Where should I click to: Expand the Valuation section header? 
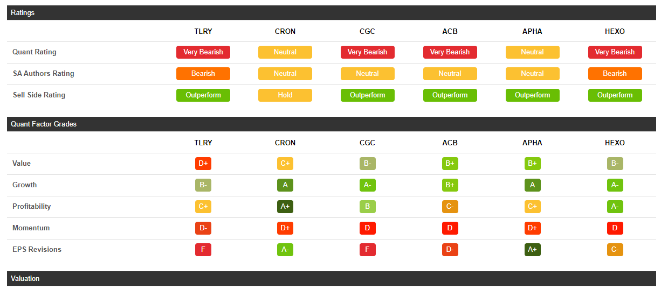click(x=25, y=278)
